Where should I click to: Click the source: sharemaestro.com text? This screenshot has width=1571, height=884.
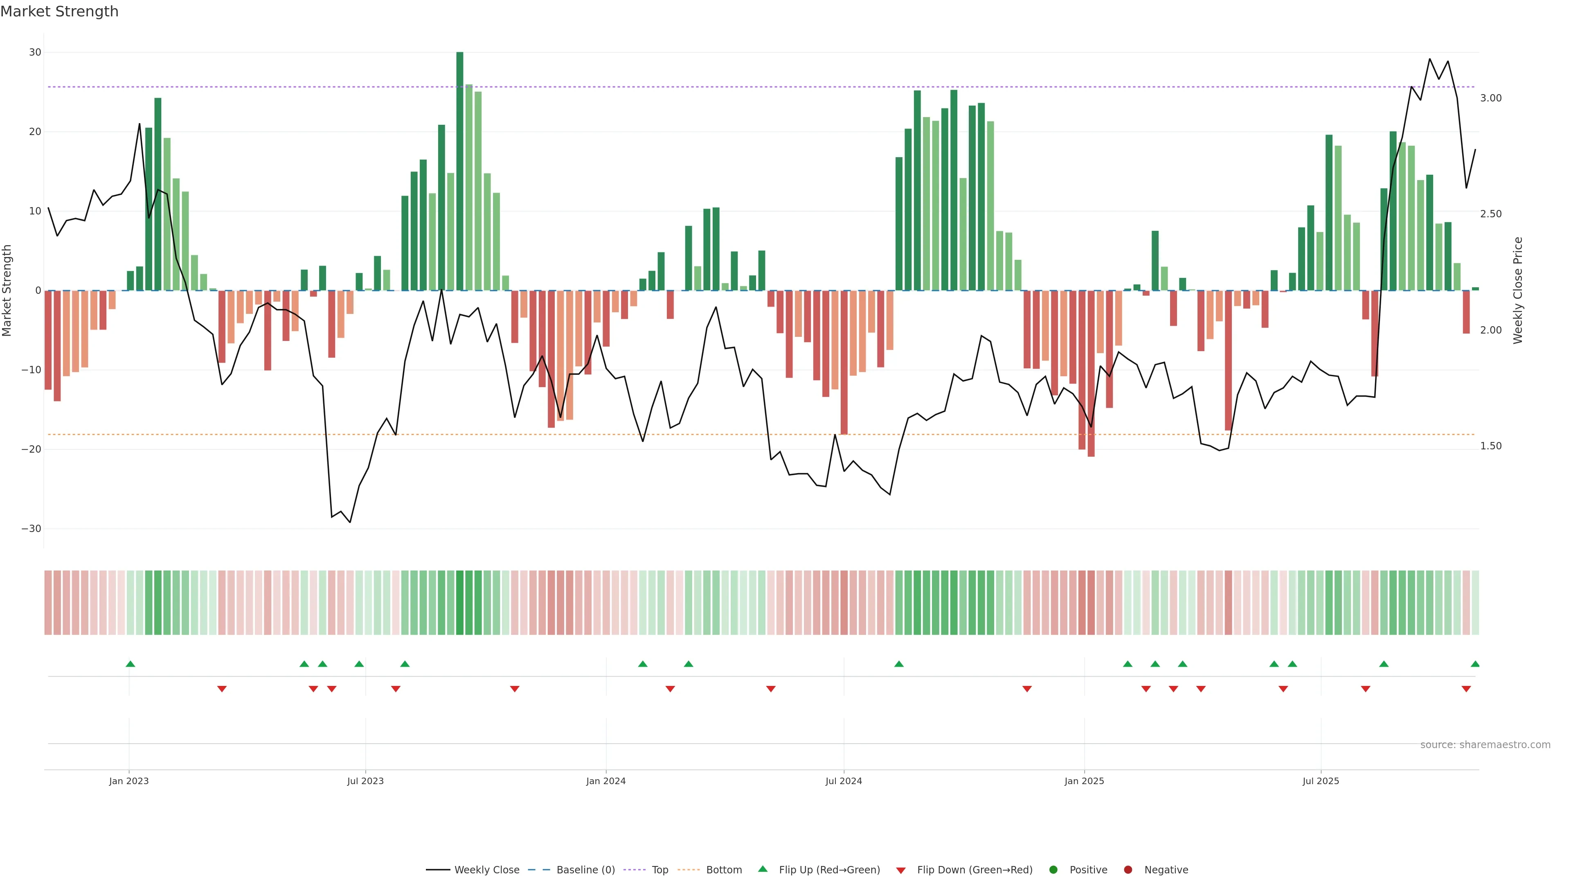(x=1485, y=744)
